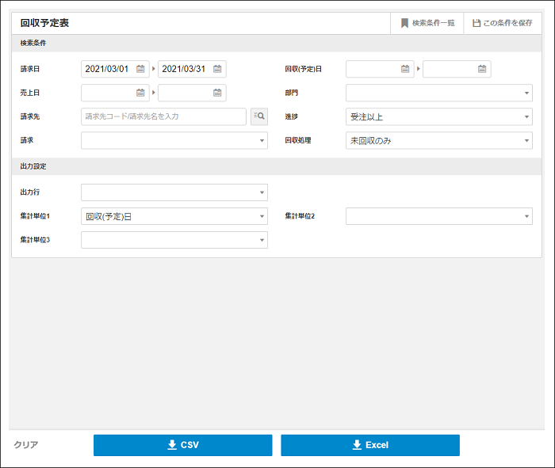Open 回収処理 dropdown showing 未回収のみ
This screenshot has height=468, width=555.
438,140
